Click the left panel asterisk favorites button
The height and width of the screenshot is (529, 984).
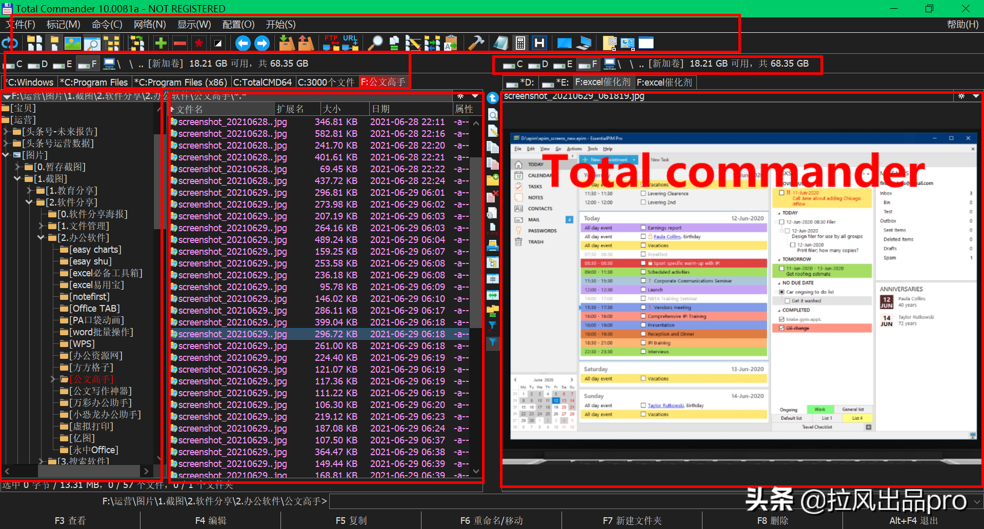point(460,96)
